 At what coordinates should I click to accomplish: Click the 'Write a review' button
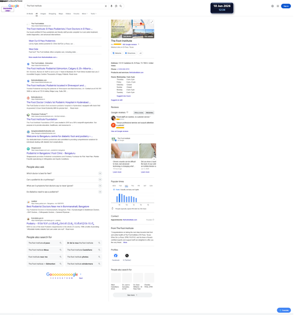[139, 113]
